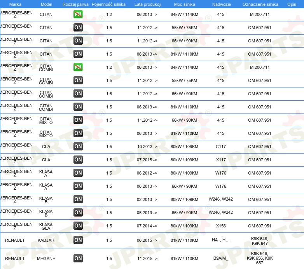
Task: Click the Marka column header
Action: pos(15,4)
